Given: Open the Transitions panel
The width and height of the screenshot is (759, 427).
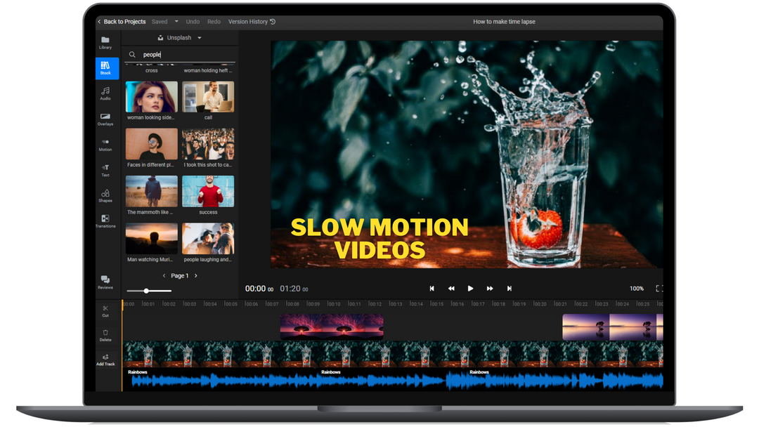Looking at the screenshot, I should click(x=105, y=222).
